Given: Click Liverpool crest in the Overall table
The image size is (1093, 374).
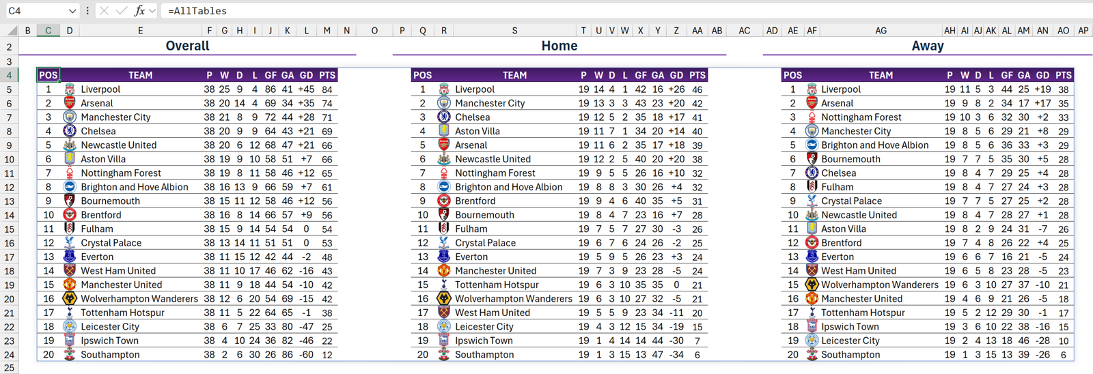Looking at the screenshot, I should click(70, 89).
